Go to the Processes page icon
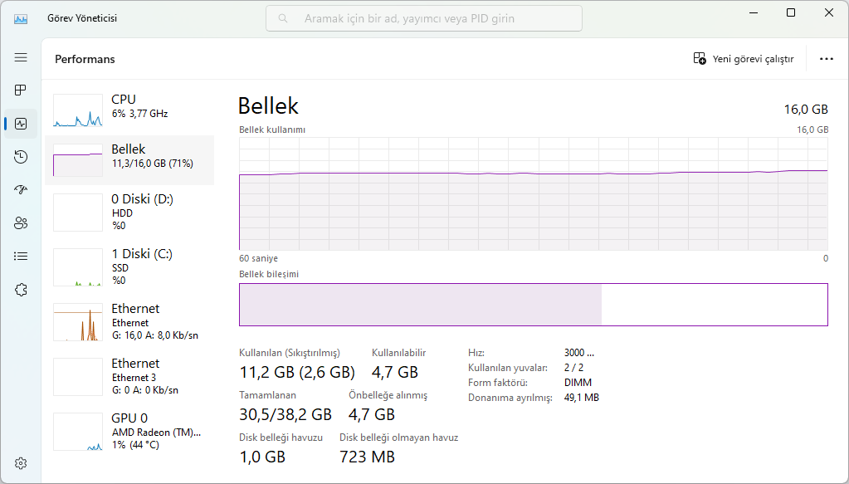 [21, 90]
